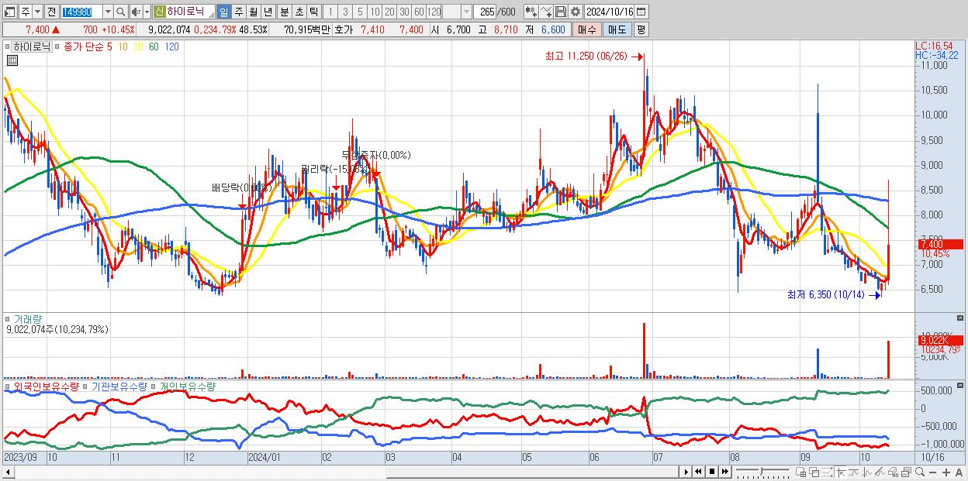Toggle the 30 interval button
The width and height of the screenshot is (968, 481).
404,12
